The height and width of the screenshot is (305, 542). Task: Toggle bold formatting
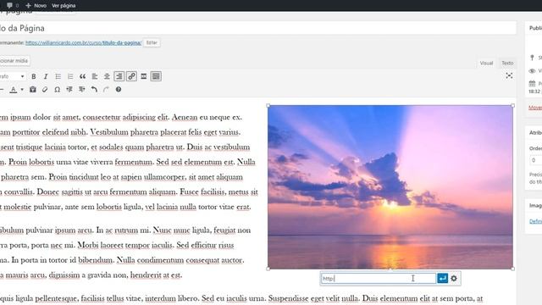tap(34, 76)
